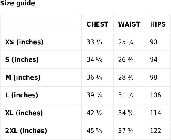
Task: Select the XS chest value 33 ⅛
Action: 94,42
